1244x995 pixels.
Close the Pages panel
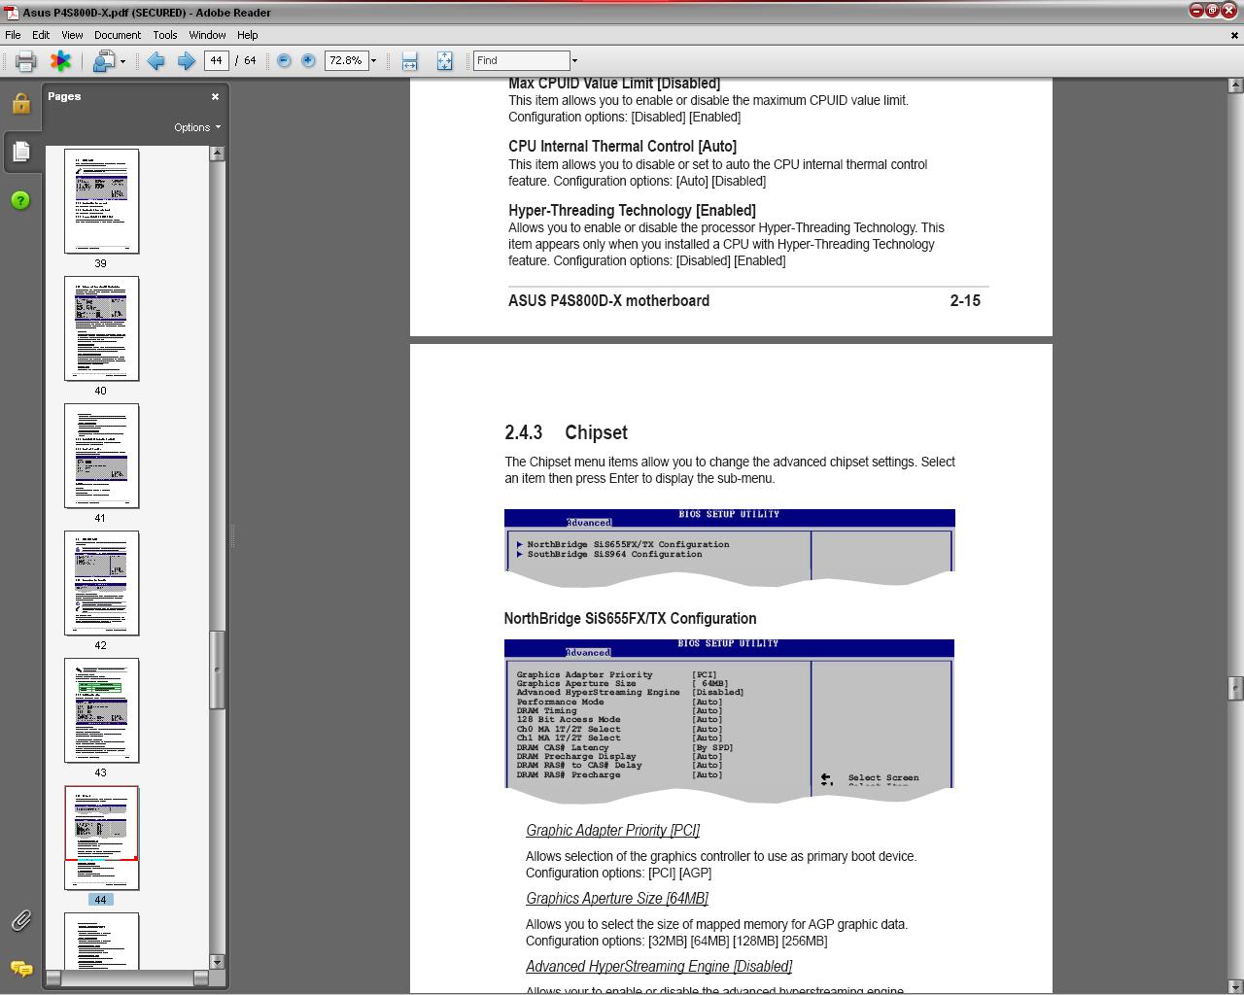click(215, 97)
